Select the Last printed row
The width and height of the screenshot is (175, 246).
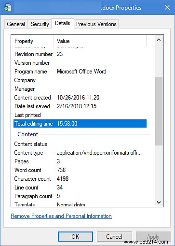click(80, 115)
